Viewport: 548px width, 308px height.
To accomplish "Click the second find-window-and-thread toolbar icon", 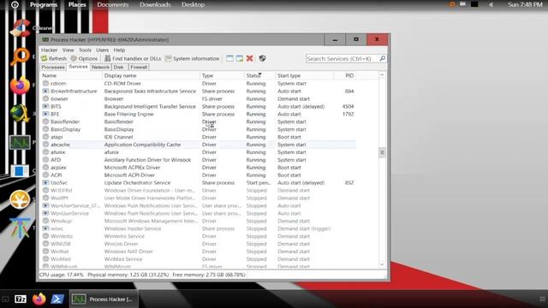I will tap(240, 58).
